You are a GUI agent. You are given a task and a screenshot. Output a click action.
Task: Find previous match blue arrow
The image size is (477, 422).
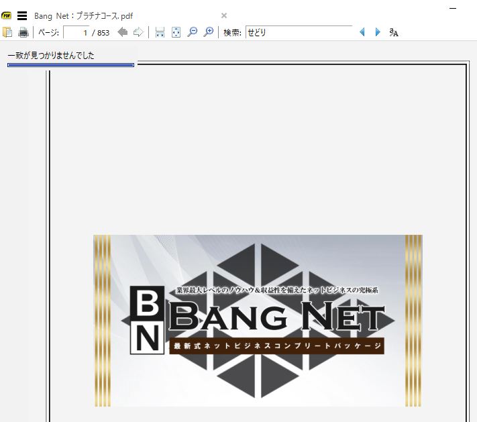(x=362, y=32)
